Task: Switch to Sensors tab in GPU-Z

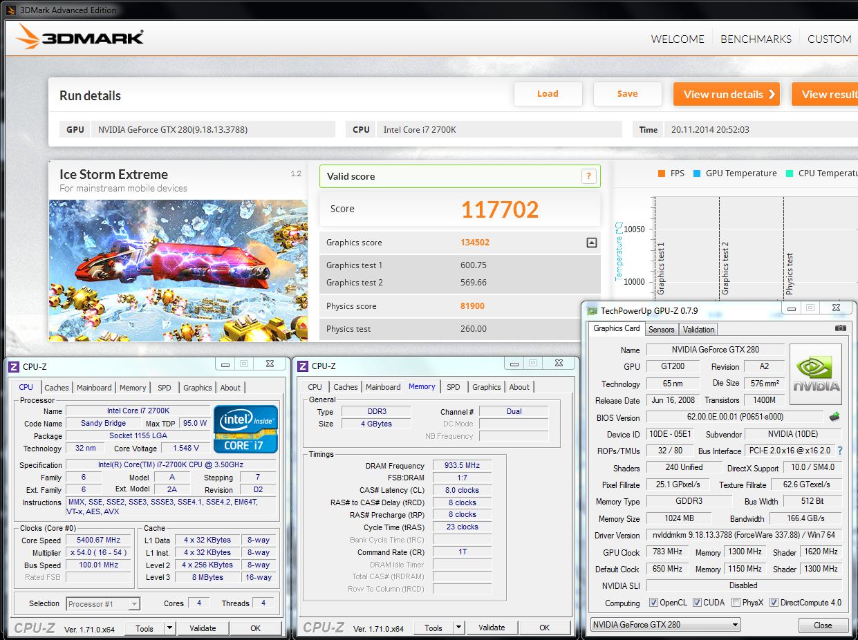Action: pos(661,330)
